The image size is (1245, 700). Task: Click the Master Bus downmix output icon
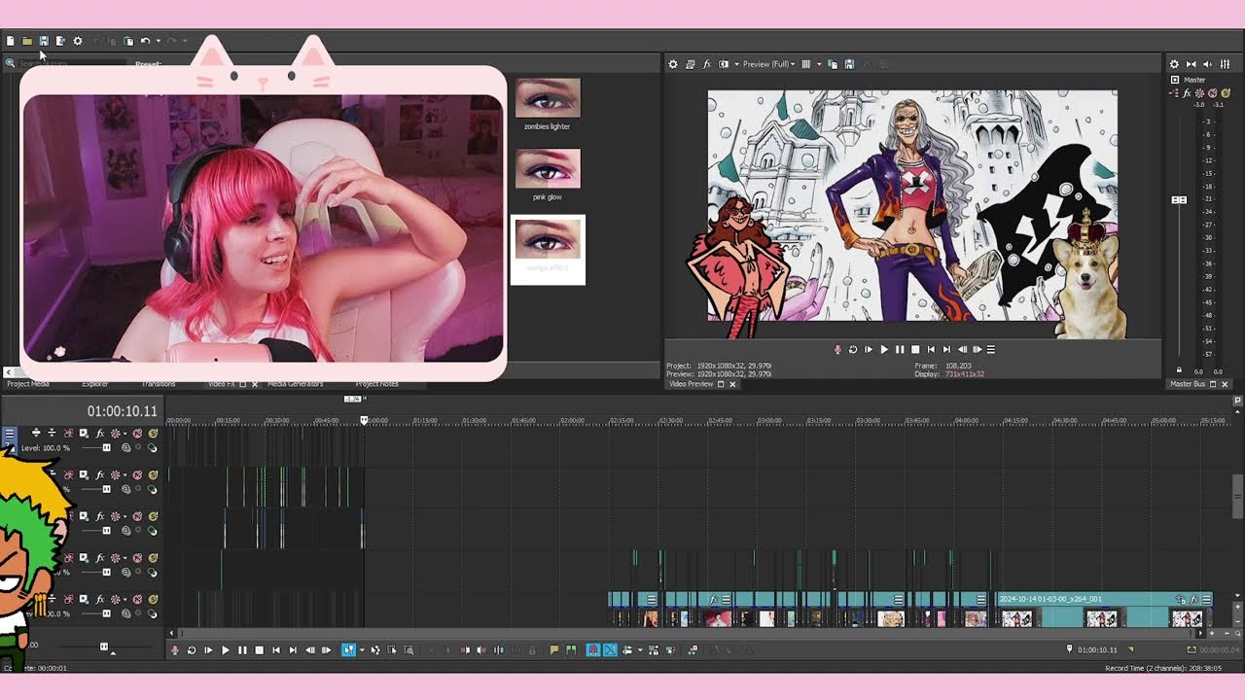point(1191,64)
